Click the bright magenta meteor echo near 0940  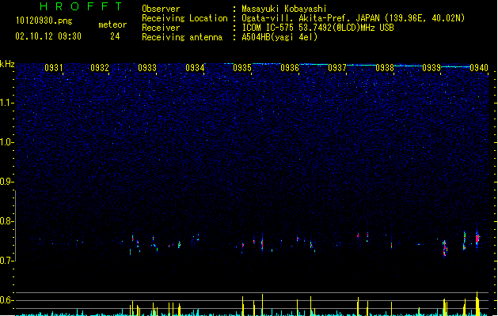[x=477, y=238]
